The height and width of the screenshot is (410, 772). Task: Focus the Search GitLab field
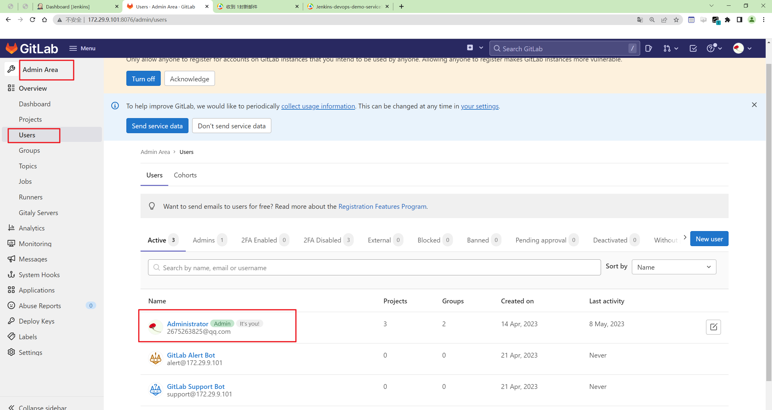click(565, 49)
